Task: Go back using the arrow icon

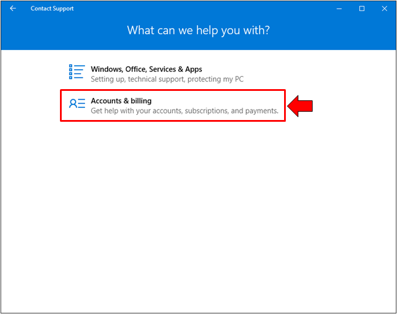Action: 13,8
